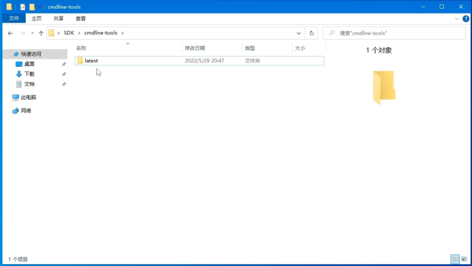The image size is (472, 266).
Task: Open the Help question mark icon
Action: 466,19
